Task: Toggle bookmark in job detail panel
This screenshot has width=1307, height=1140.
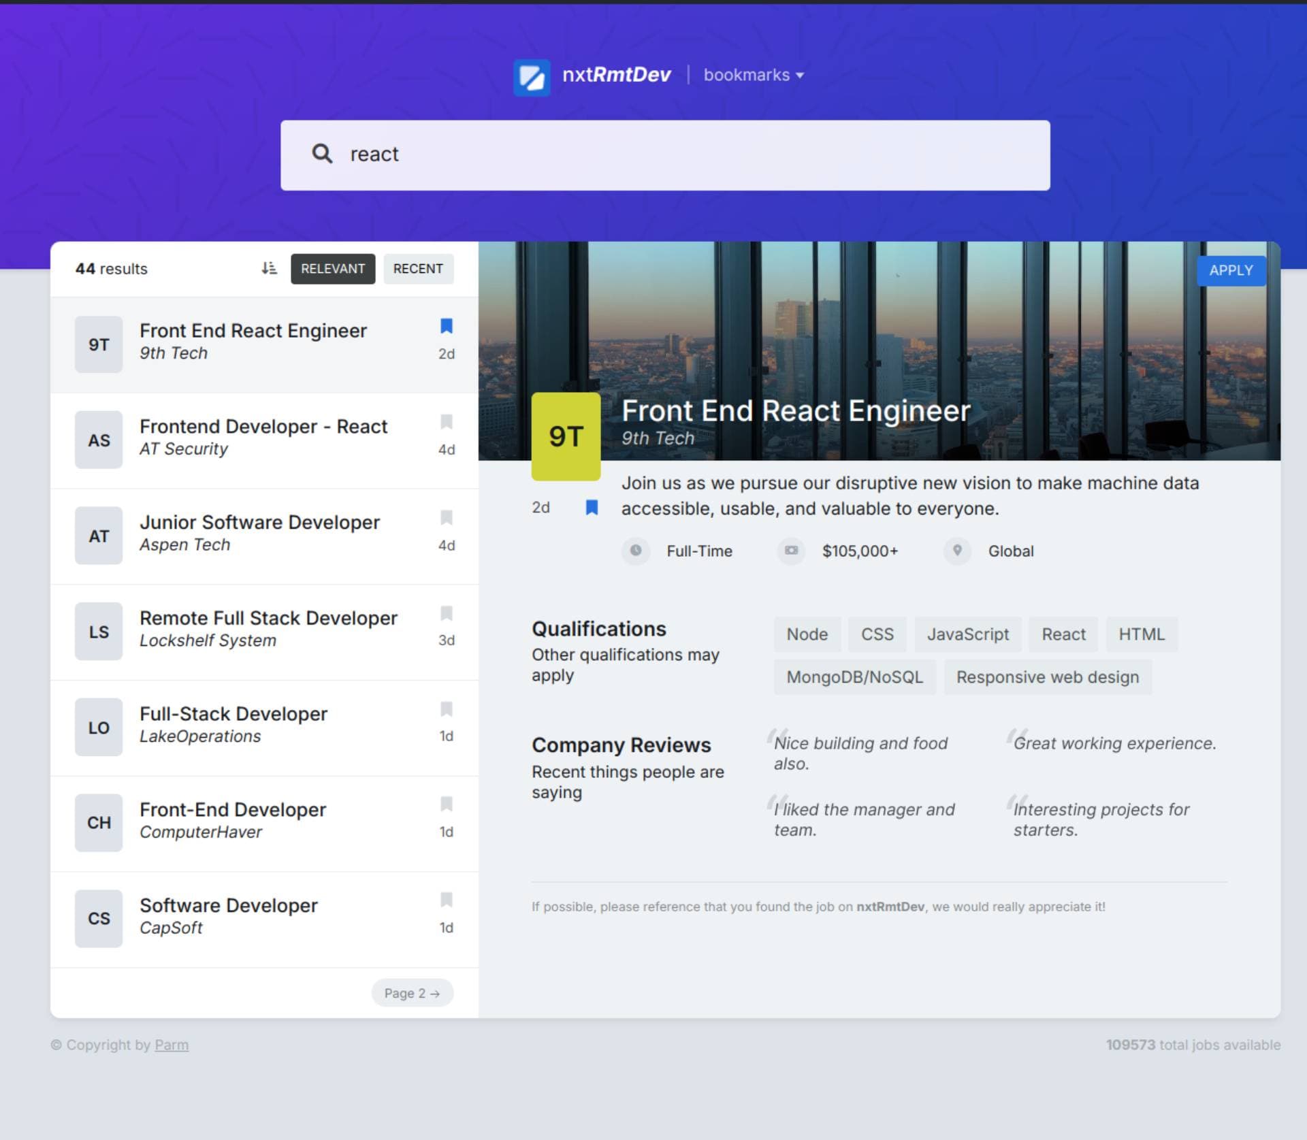Action: [x=592, y=508]
